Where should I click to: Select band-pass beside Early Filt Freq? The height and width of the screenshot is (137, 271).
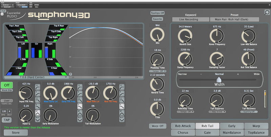point(80,113)
